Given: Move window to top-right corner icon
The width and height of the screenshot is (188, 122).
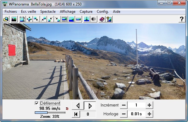Looking at the screenshot, I should pos(43,19).
